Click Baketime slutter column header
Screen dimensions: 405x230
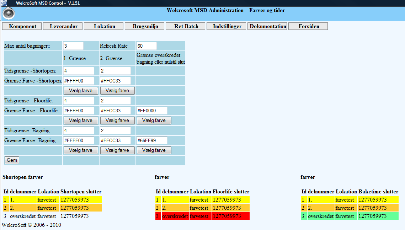pyautogui.click(x=378, y=192)
